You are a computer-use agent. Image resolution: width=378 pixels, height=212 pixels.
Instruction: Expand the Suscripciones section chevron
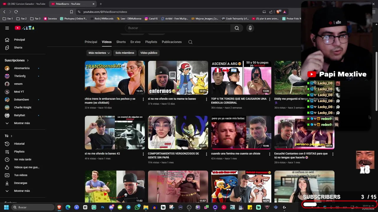click(28, 60)
